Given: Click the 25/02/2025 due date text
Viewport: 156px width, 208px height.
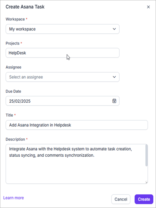Looking at the screenshot, I should pyautogui.click(x=20, y=101).
